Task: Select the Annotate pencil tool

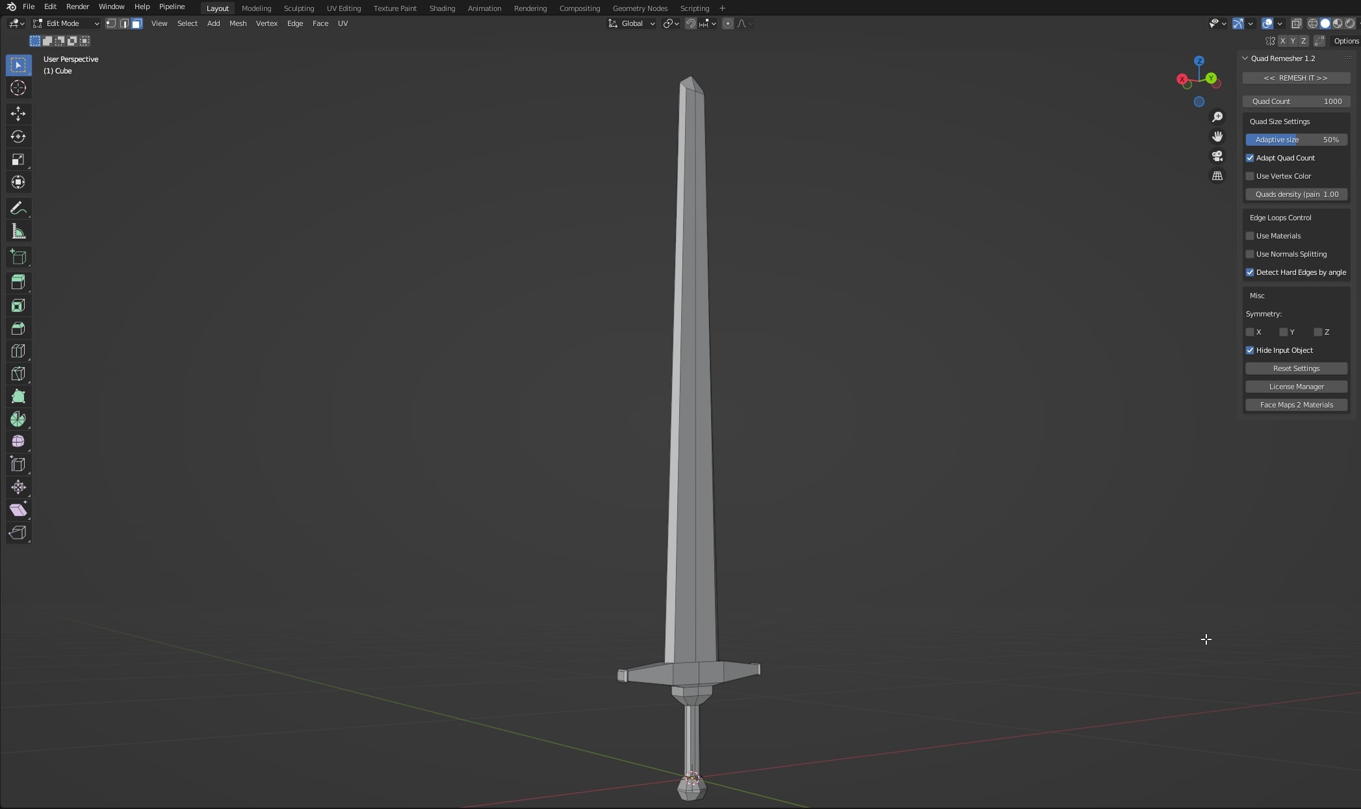Action: 18,209
